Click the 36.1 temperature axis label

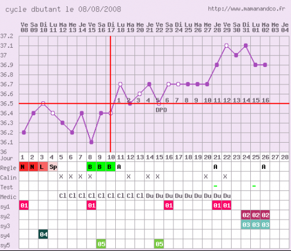pyautogui.click(x=6, y=142)
